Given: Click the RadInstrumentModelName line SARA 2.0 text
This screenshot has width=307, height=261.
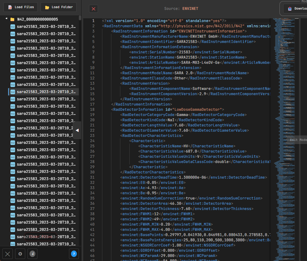Looking at the screenshot, I should (x=183, y=73).
